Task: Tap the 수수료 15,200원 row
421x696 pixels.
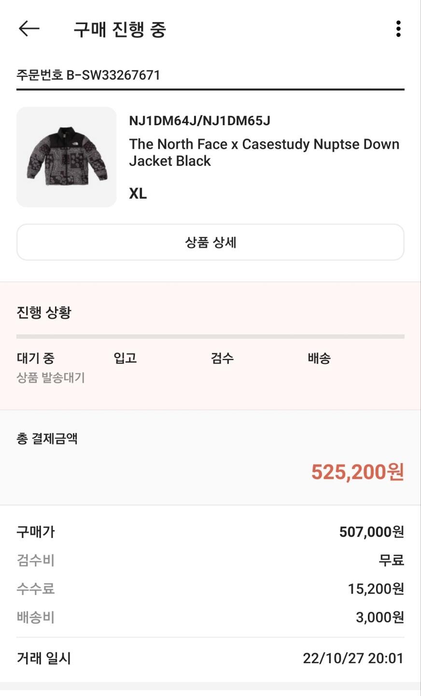Action: [210, 589]
